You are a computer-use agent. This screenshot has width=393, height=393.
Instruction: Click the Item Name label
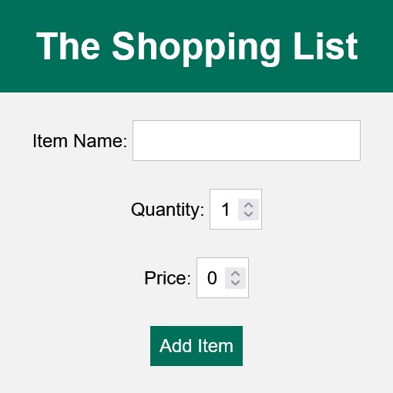click(80, 141)
